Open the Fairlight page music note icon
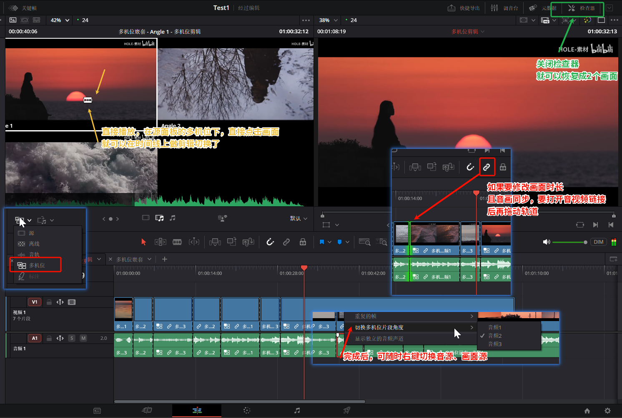Screen dimensions: 622x418 pos(297,411)
